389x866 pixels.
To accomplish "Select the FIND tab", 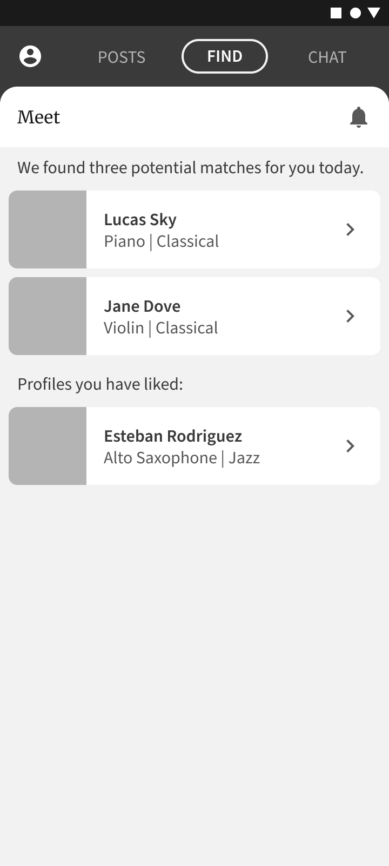I will pyautogui.click(x=225, y=56).
